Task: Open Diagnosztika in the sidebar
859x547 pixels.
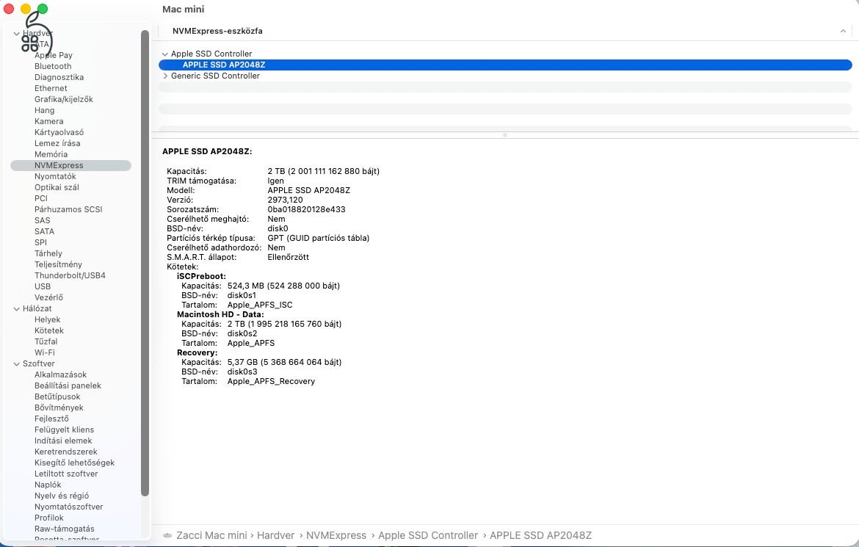Action: 59,77
